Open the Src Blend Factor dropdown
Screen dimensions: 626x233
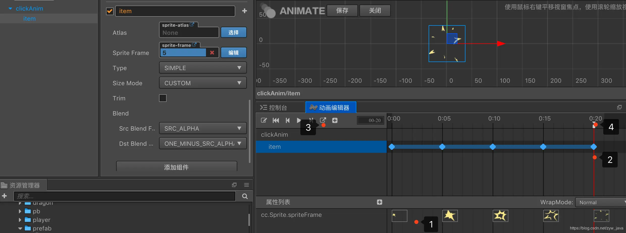tap(203, 128)
